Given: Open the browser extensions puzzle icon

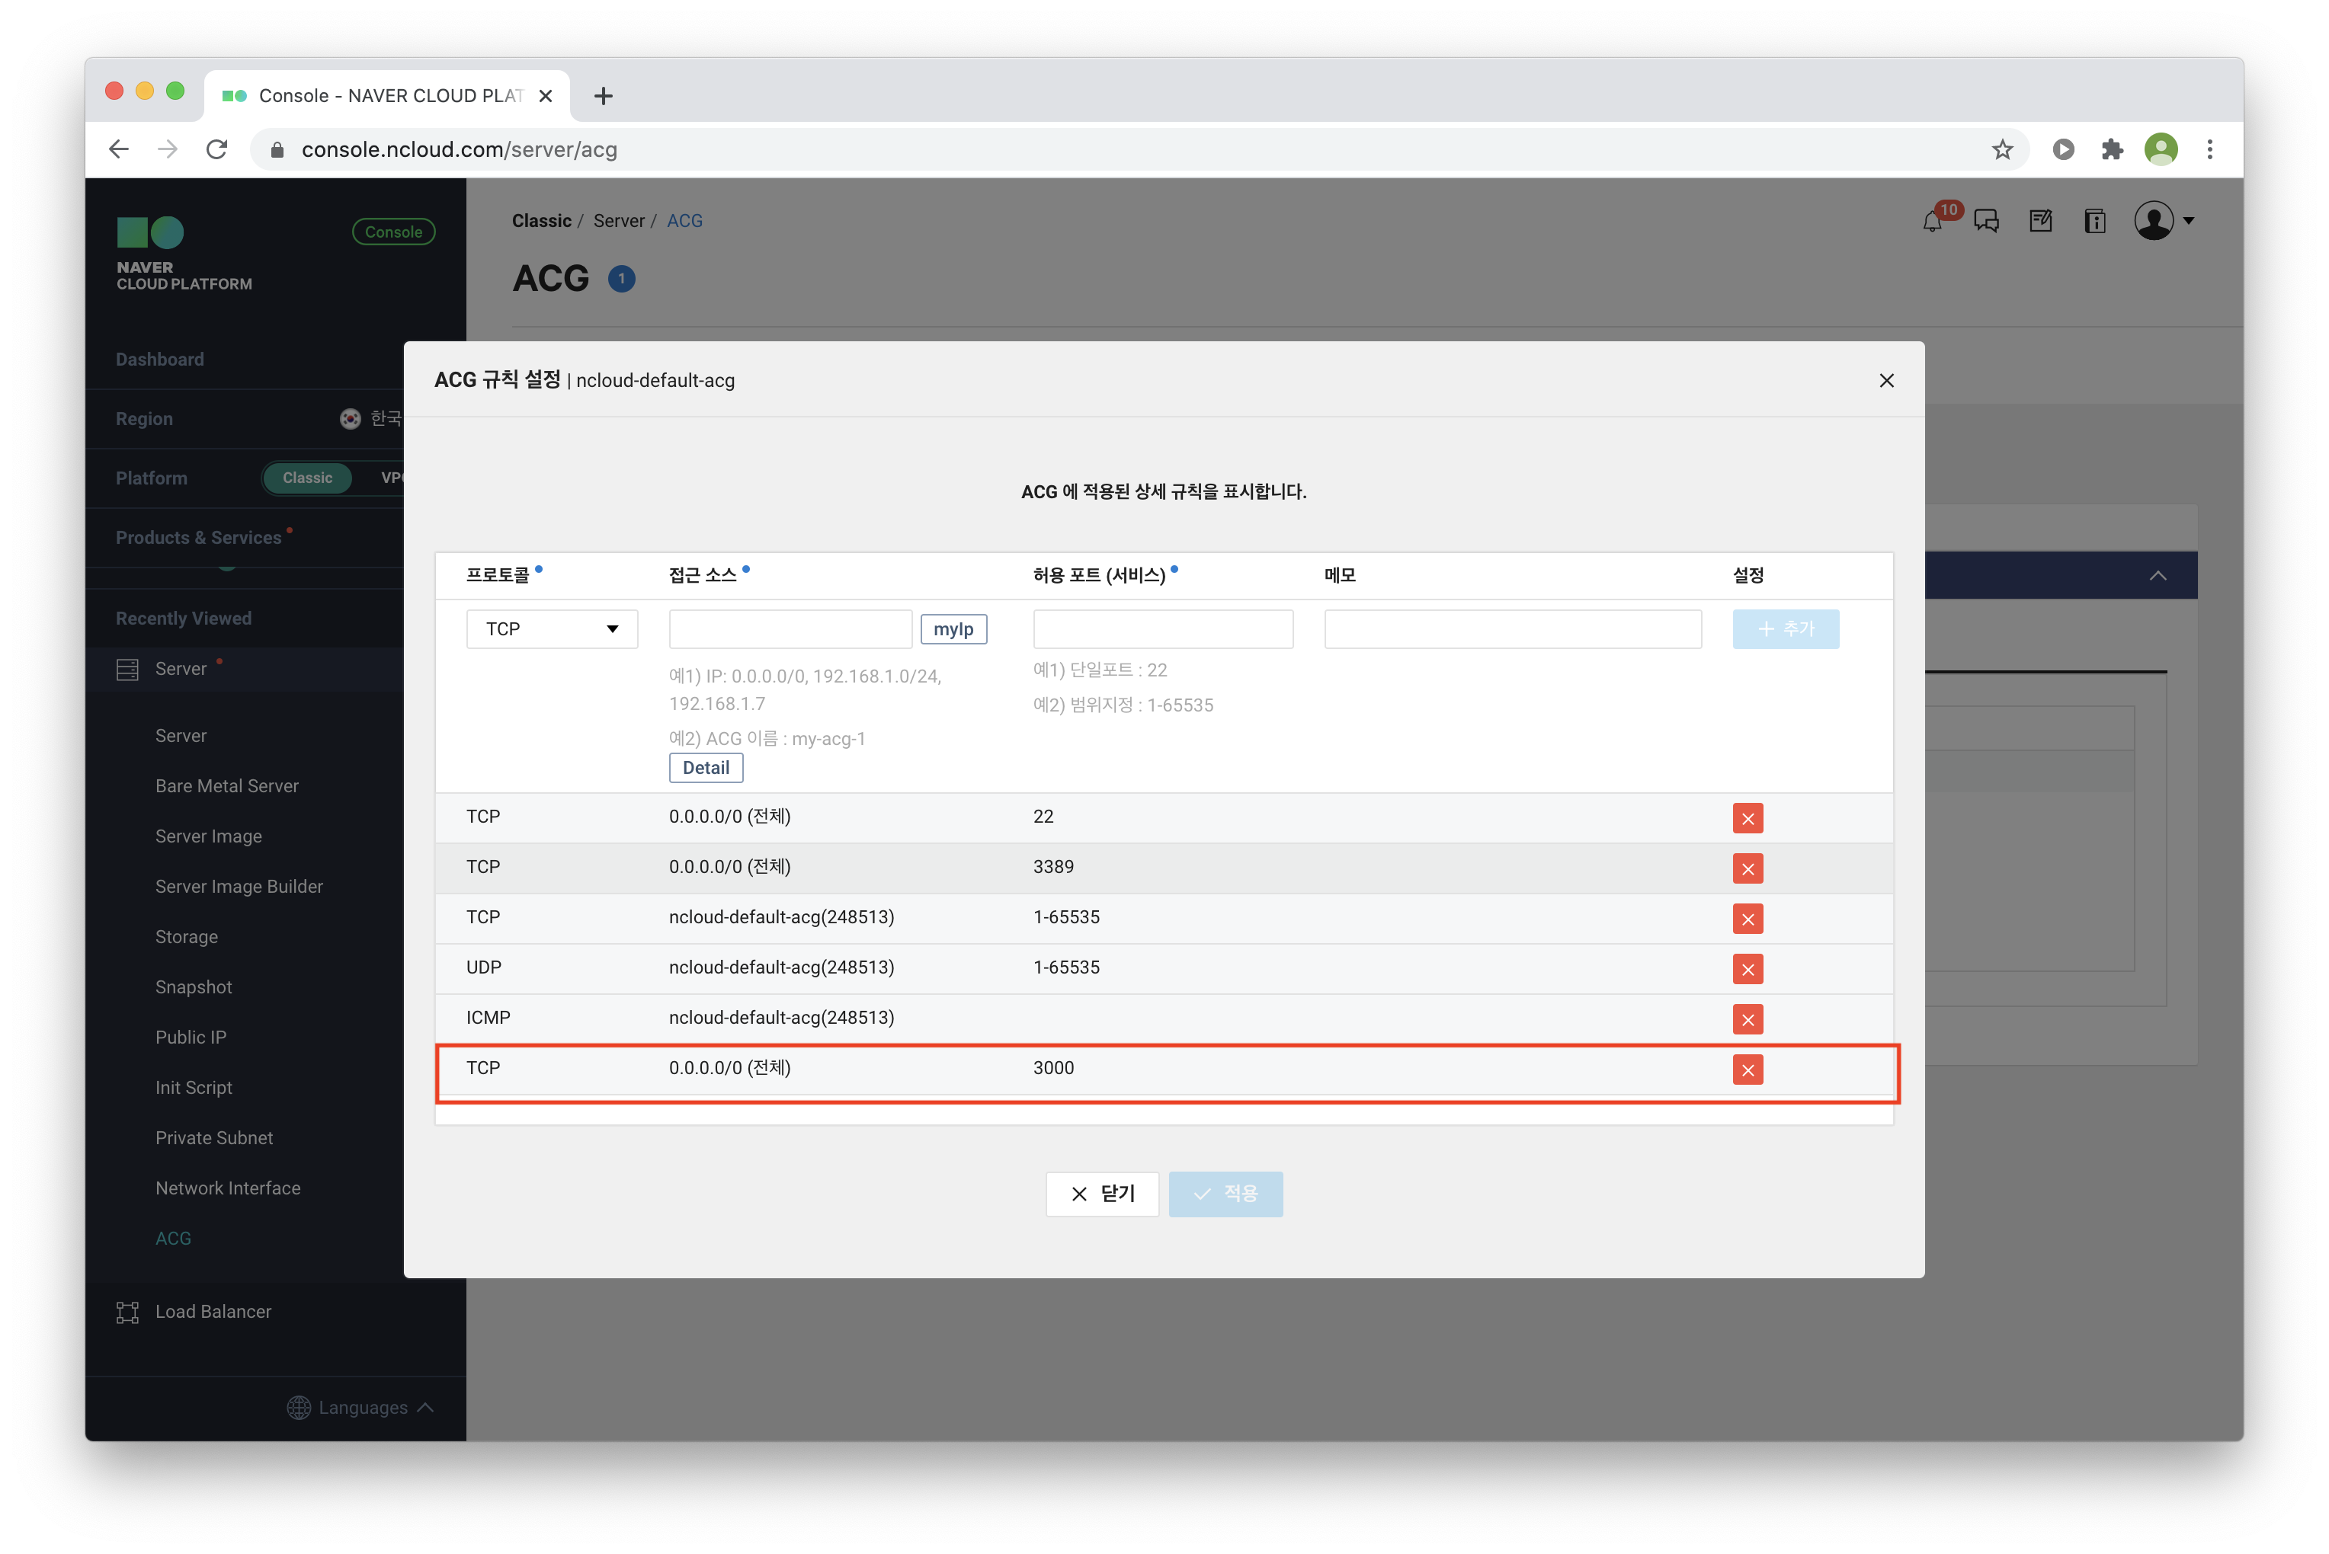Looking at the screenshot, I should coord(2112,149).
